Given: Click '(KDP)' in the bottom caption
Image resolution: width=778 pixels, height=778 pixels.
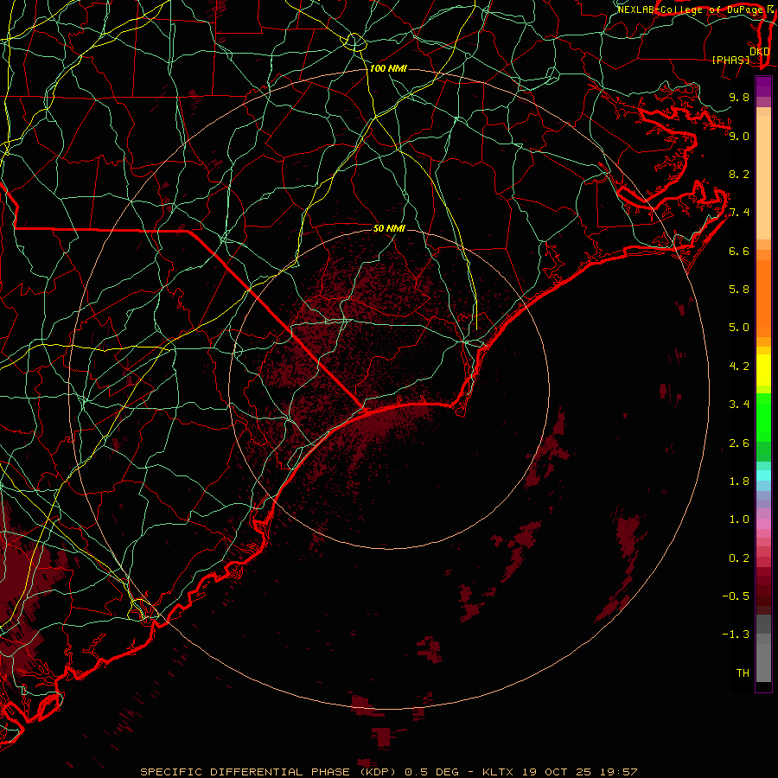Looking at the screenshot, I should click(376, 772).
